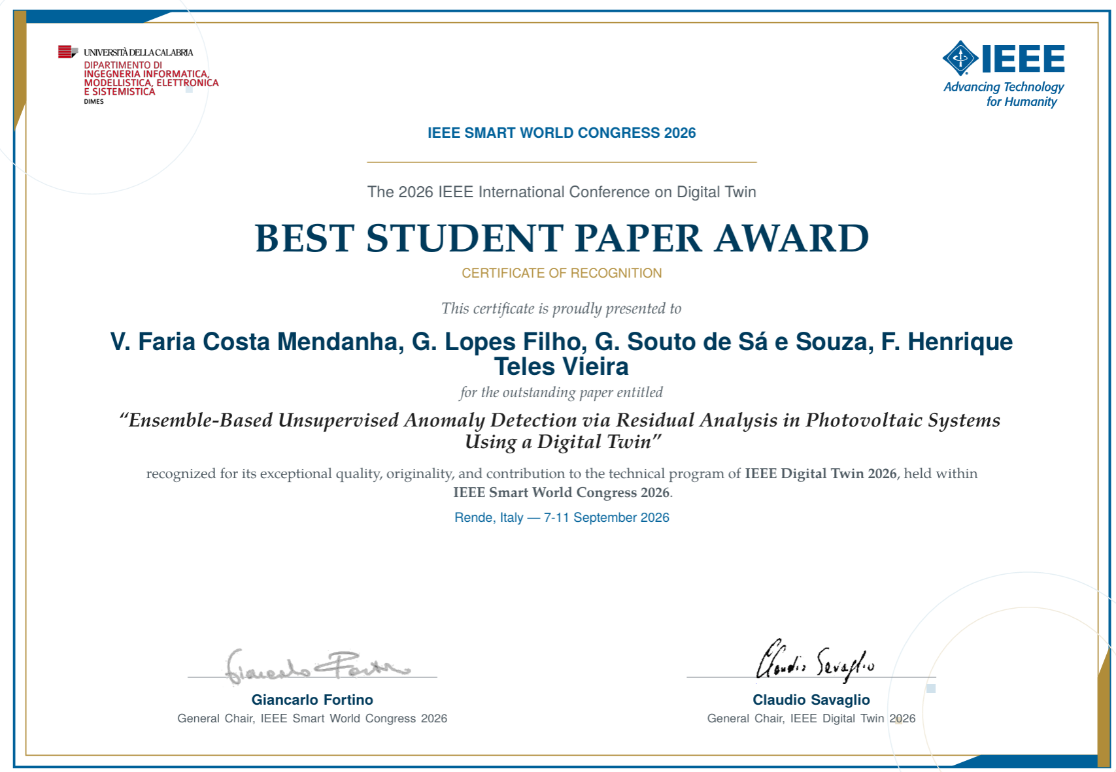Click the 'CERTIFICATE OF RECOGNITION' subtitle
The width and height of the screenshot is (1116, 772).
[562, 273]
